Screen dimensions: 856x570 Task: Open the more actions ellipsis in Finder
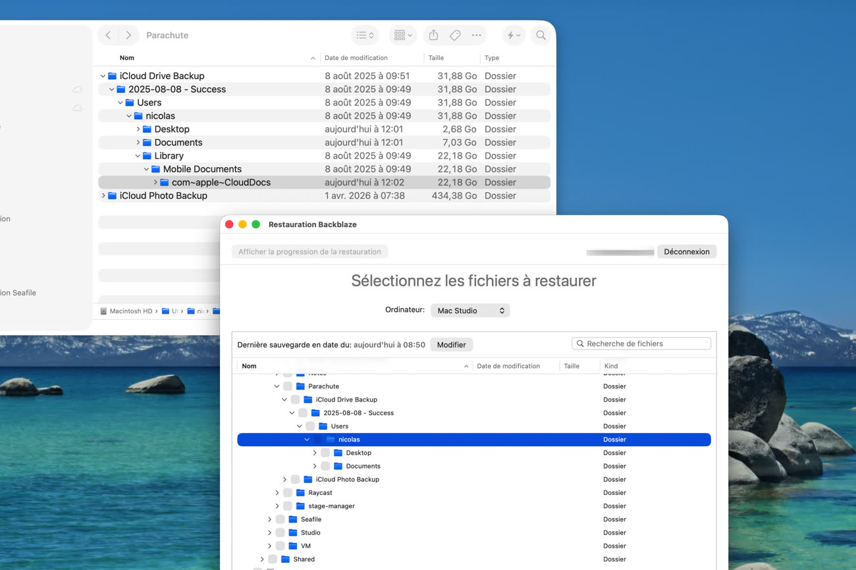point(476,36)
